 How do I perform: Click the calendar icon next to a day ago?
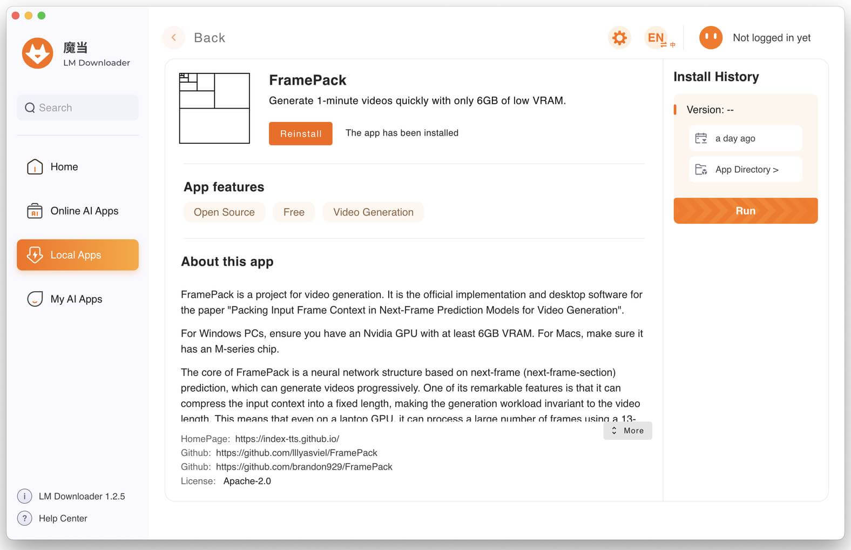(x=701, y=138)
